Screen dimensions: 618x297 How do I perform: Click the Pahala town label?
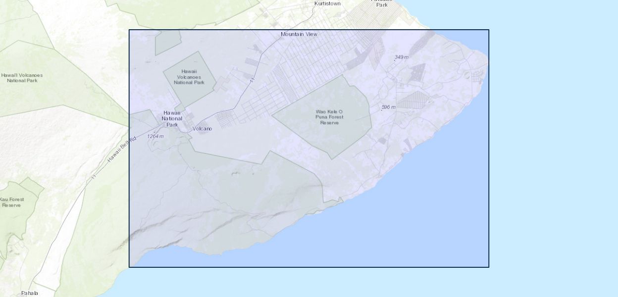[29, 293]
